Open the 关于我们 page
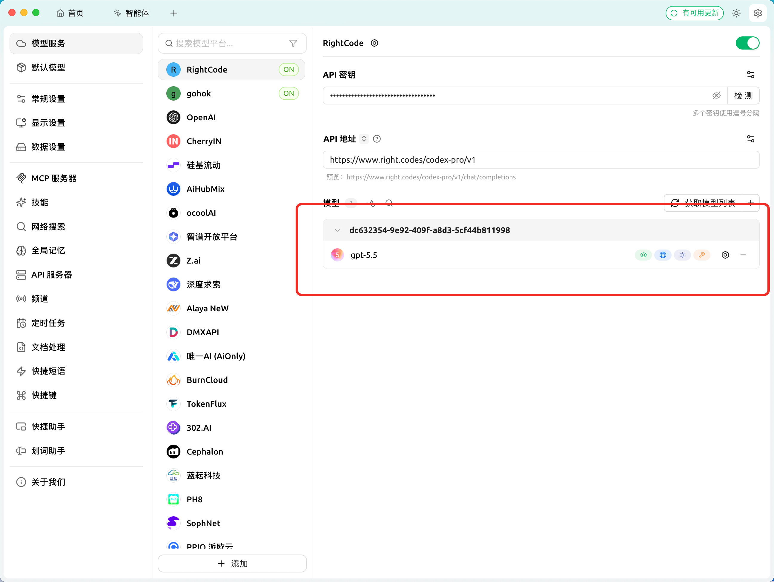Viewport: 774px width, 582px height. [x=76, y=482]
